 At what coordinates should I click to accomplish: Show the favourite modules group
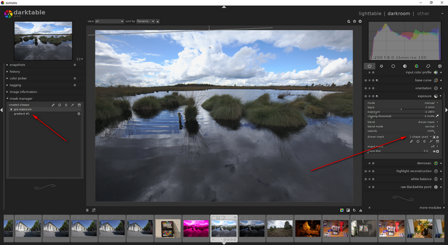(381, 66)
